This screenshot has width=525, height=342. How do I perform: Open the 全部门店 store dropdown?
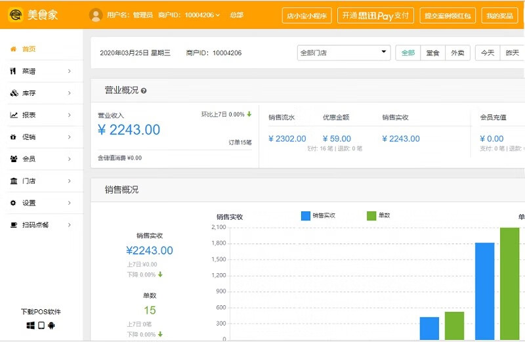coord(343,53)
